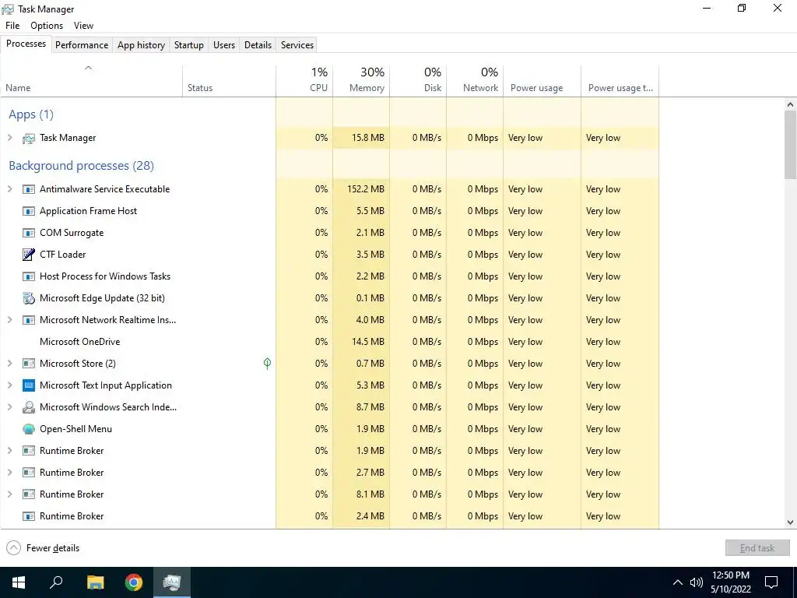Click the Open-Shell Menu shell icon

click(x=29, y=429)
